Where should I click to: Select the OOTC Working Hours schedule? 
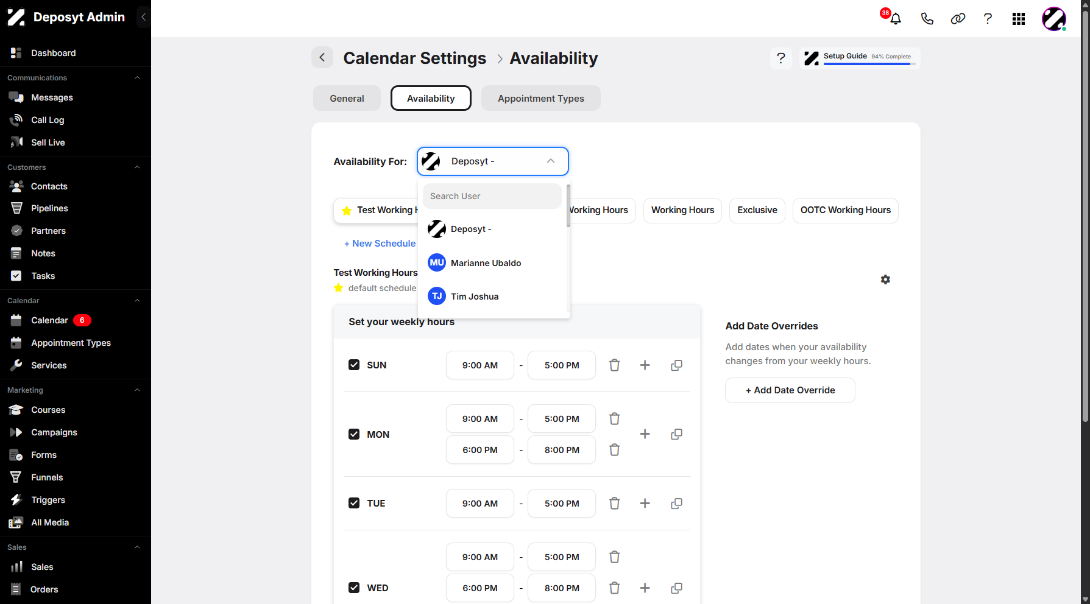tap(846, 211)
